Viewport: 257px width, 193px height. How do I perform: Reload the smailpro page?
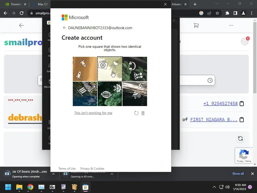coord(22,13)
